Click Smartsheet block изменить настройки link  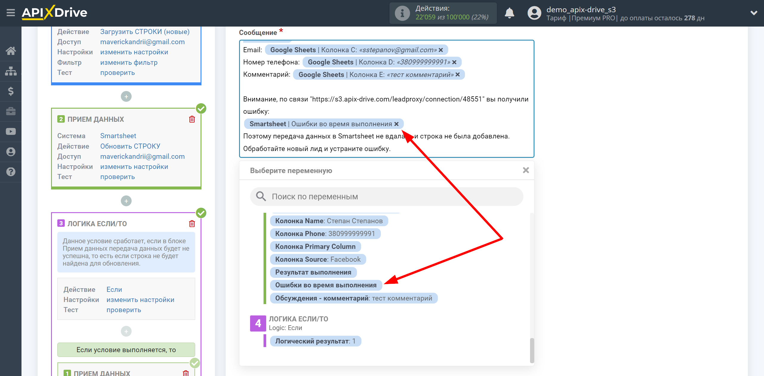coord(134,167)
